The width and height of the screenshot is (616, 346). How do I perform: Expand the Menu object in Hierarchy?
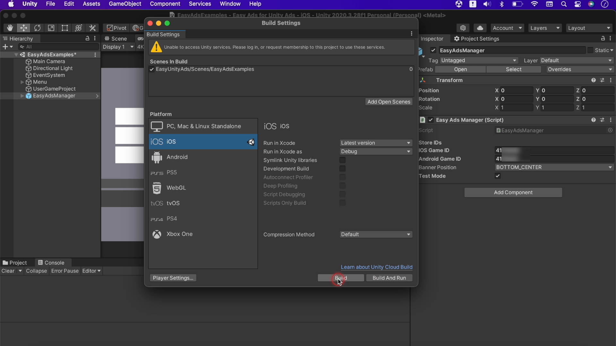point(22,82)
